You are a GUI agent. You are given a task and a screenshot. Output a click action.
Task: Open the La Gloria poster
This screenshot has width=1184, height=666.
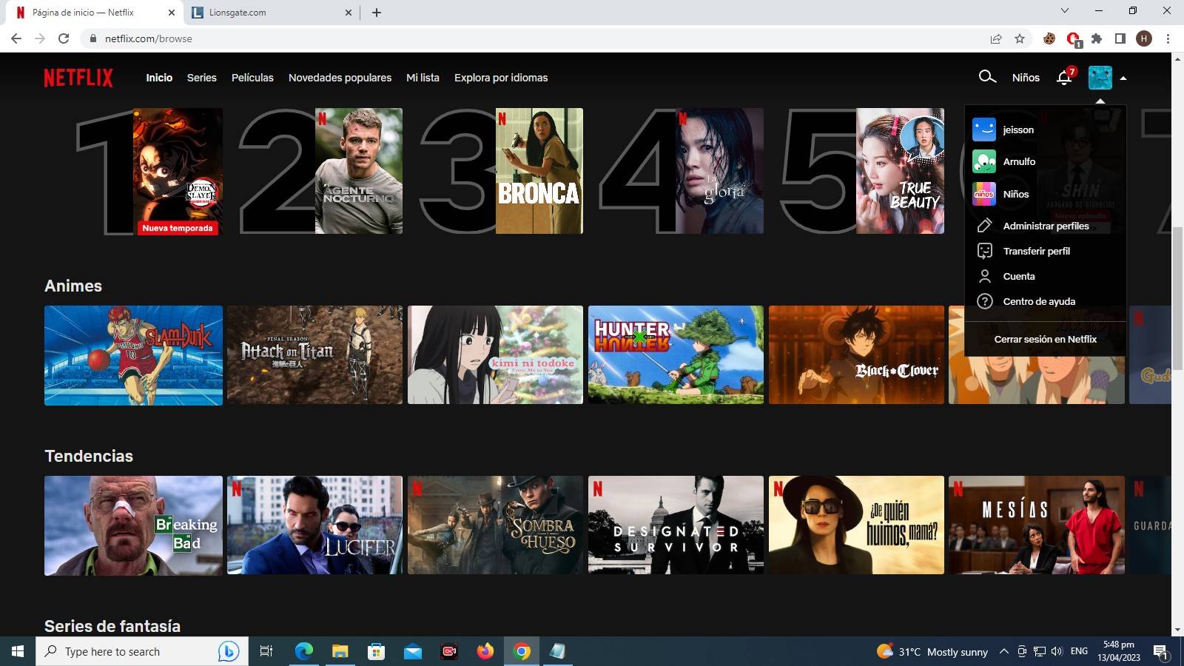[x=720, y=171]
